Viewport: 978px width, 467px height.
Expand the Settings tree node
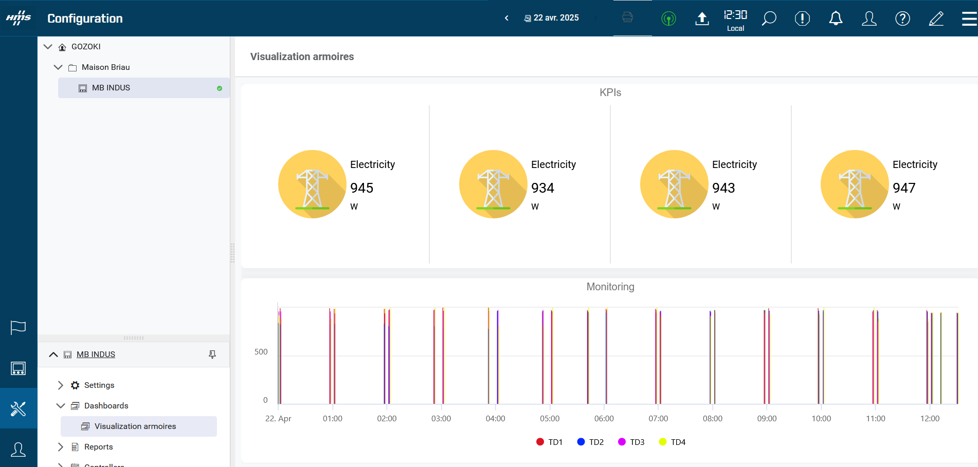61,385
